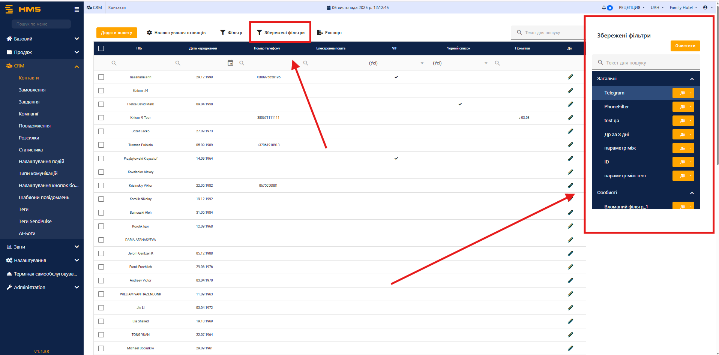Open calendar picker in birth date filter
This screenshot has height=355, width=719.
pyautogui.click(x=230, y=63)
